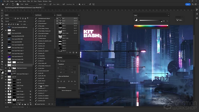
Task: Select the Move tool
Action: (2, 10)
